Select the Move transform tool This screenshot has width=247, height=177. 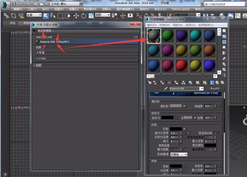76,16
